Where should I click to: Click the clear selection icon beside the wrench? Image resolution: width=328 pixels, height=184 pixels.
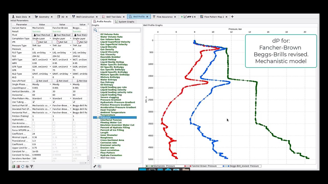pos(99,166)
